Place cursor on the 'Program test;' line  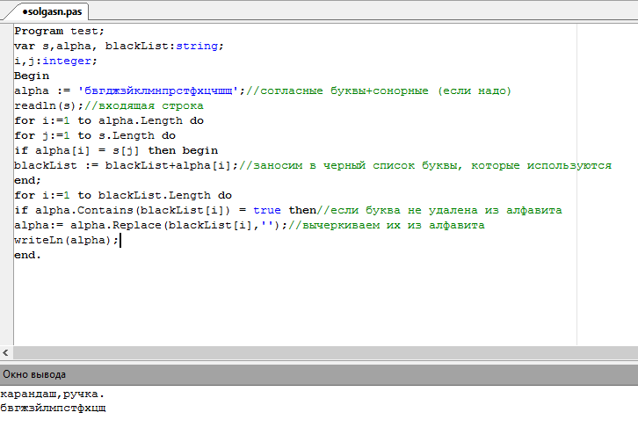(x=60, y=32)
